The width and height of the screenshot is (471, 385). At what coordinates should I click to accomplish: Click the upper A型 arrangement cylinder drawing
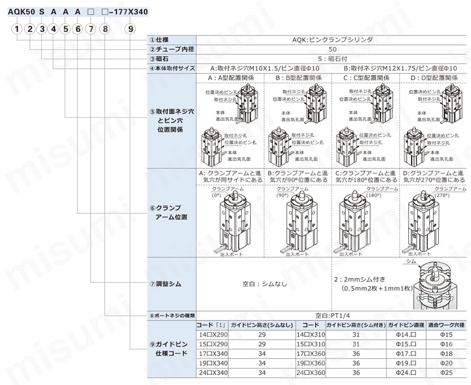click(247, 103)
